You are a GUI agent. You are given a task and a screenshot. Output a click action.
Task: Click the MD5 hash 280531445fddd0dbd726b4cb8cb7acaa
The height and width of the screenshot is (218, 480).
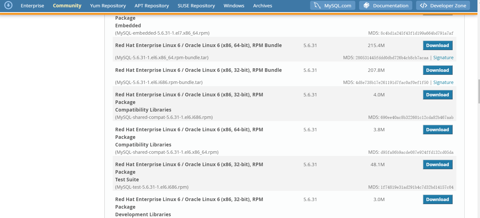[392, 58]
